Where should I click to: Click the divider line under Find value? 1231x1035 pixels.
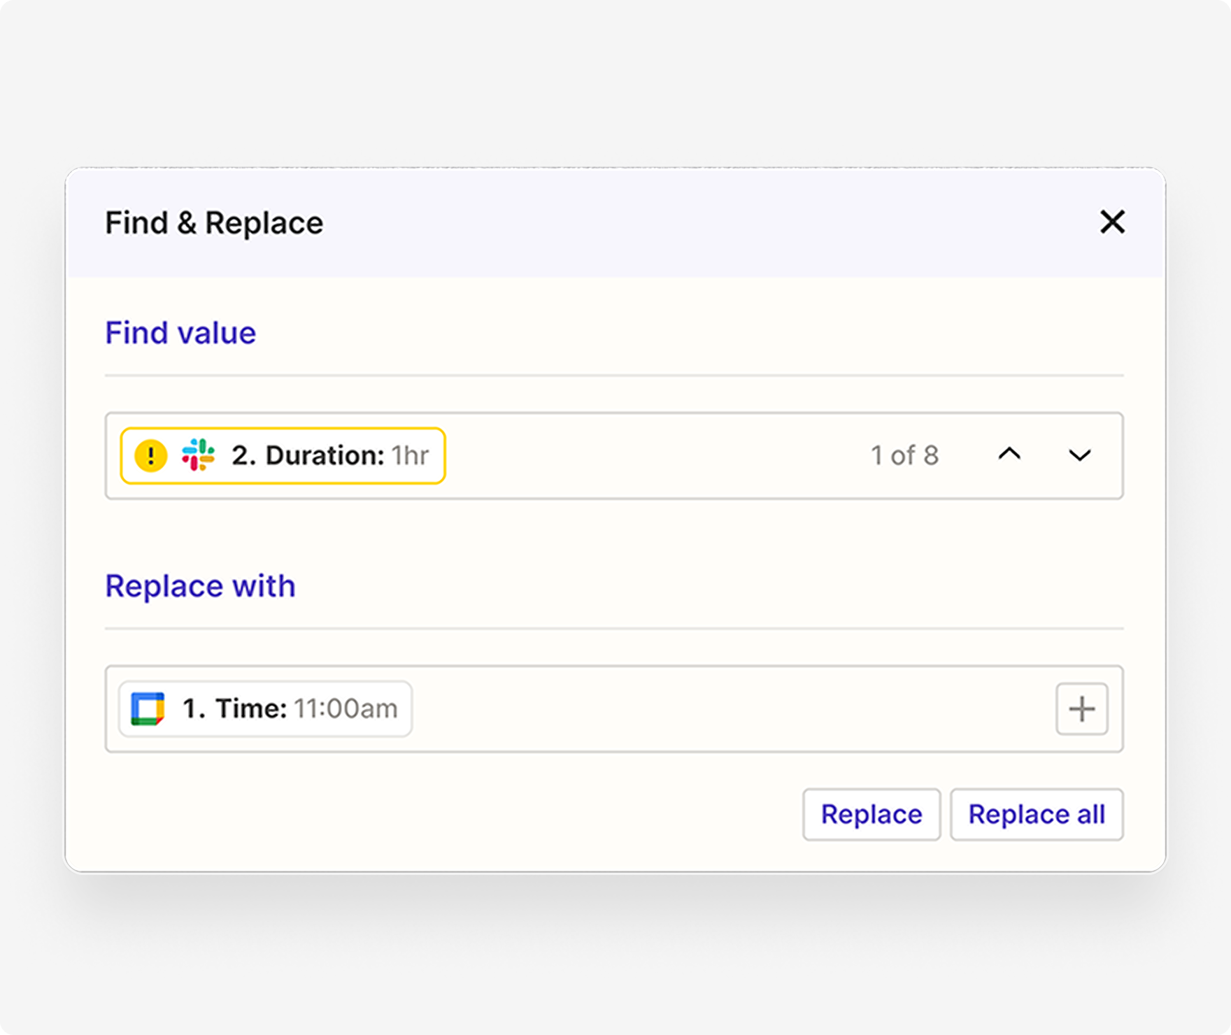tap(614, 376)
